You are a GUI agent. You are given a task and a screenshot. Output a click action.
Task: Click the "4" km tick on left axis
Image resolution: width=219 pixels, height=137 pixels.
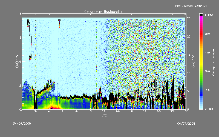pyautogui.click(x=20, y=61)
